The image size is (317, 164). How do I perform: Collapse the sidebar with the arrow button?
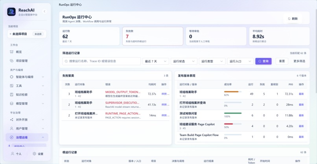point(44,11)
